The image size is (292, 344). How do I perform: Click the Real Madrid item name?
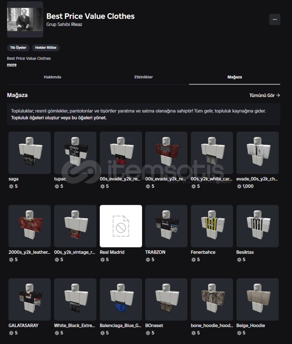[x=112, y=252]
